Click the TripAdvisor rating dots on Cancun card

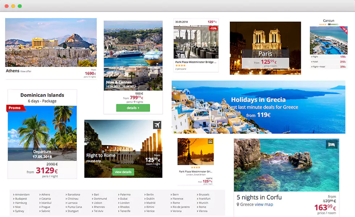click(x=333, y=24)
